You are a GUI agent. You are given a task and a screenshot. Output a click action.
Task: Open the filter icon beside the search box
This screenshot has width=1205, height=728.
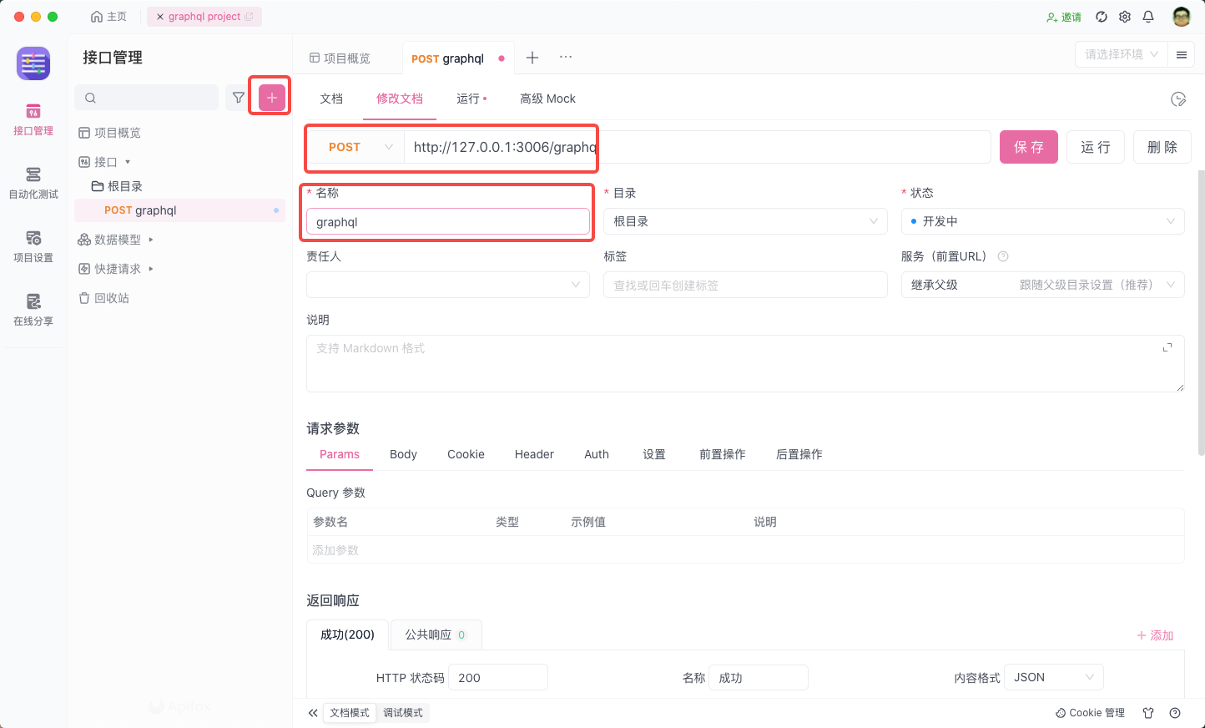click(238, 97)
